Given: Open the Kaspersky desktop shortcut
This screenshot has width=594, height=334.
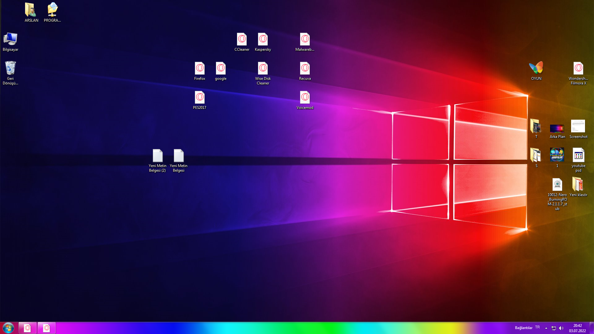Looking at the screenshot, I should click(263, 39).
